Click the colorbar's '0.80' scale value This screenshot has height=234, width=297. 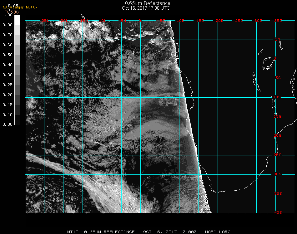(x=8, y=25)
